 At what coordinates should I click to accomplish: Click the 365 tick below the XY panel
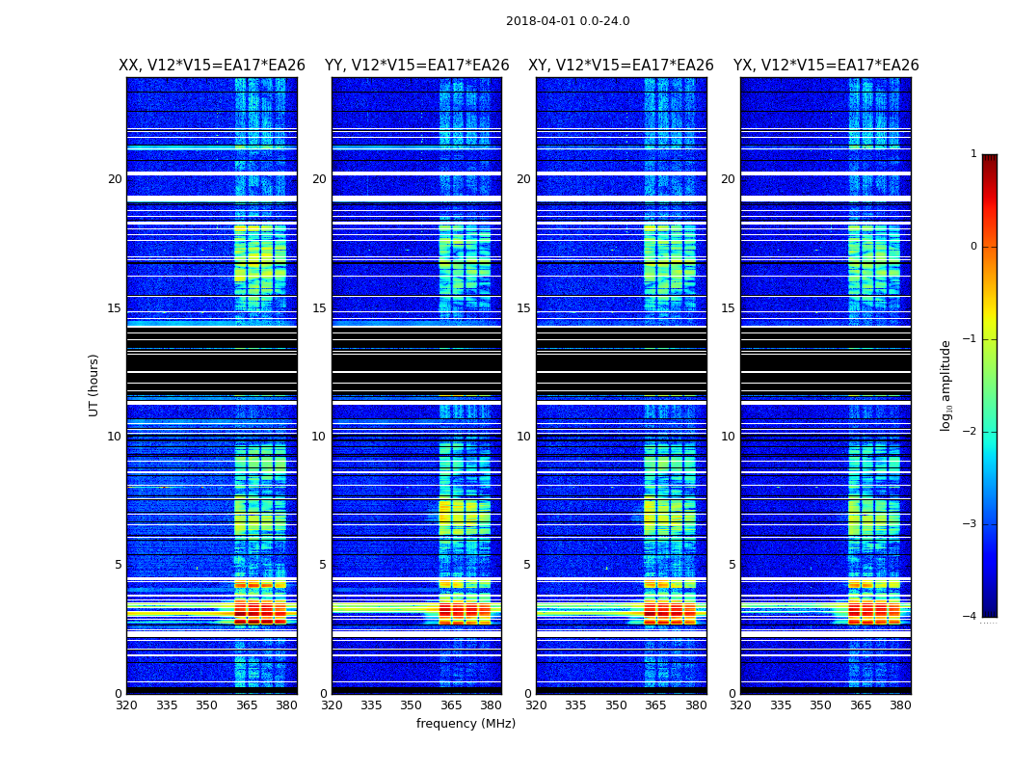click(655, 705)
